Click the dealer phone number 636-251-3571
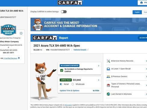The image size is (147, 110). click(8, 53)
